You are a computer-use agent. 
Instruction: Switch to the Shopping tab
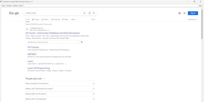point(55,19)
